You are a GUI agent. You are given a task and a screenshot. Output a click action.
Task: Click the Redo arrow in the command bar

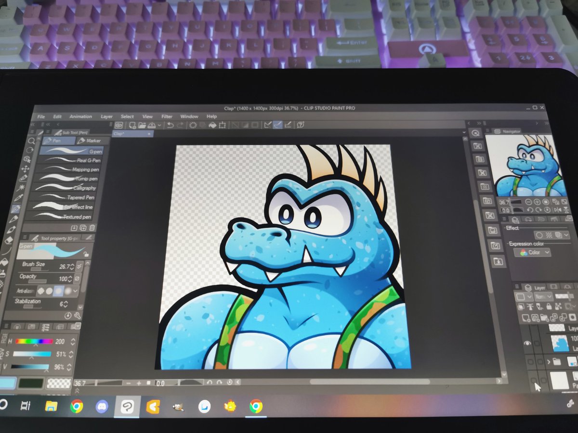(180, 125)
